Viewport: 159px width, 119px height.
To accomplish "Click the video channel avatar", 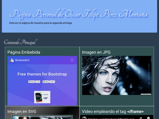I will coord(84,118).
